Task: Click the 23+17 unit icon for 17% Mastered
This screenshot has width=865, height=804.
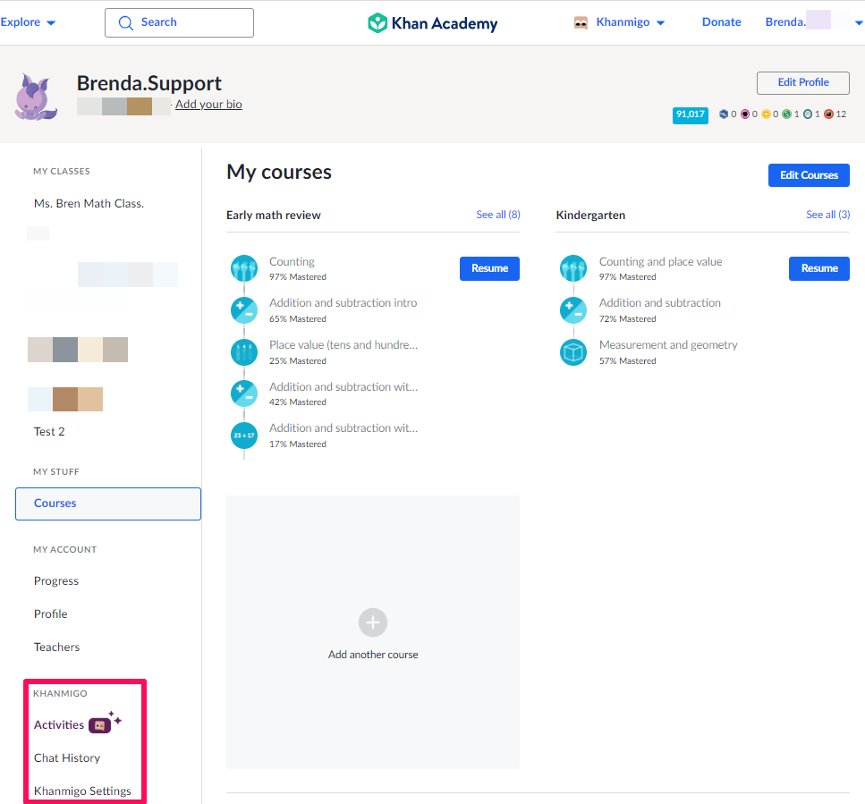Action: coord(244,436)
